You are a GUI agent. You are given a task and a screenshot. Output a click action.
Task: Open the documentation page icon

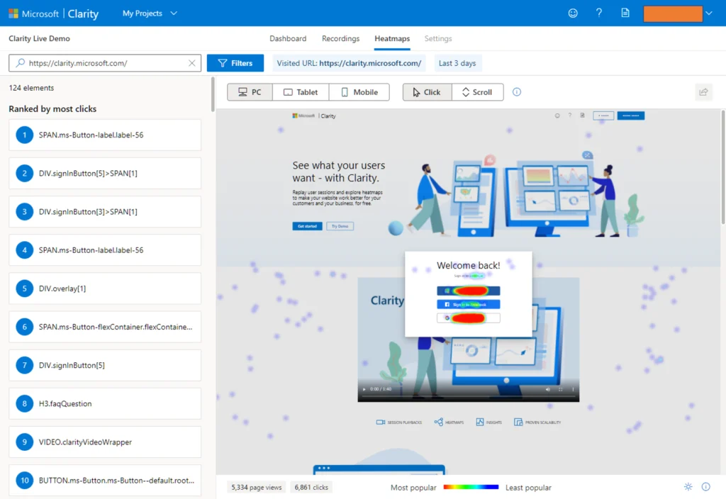[625, 13]
